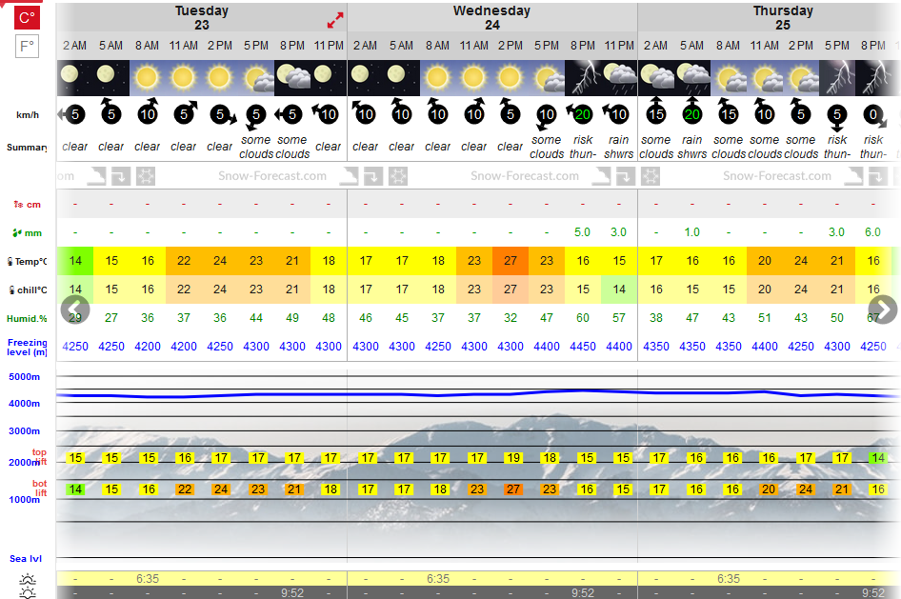
Task: Click Thursday 5 AM green wind 20 icon
Action: (x=691, y=113)
